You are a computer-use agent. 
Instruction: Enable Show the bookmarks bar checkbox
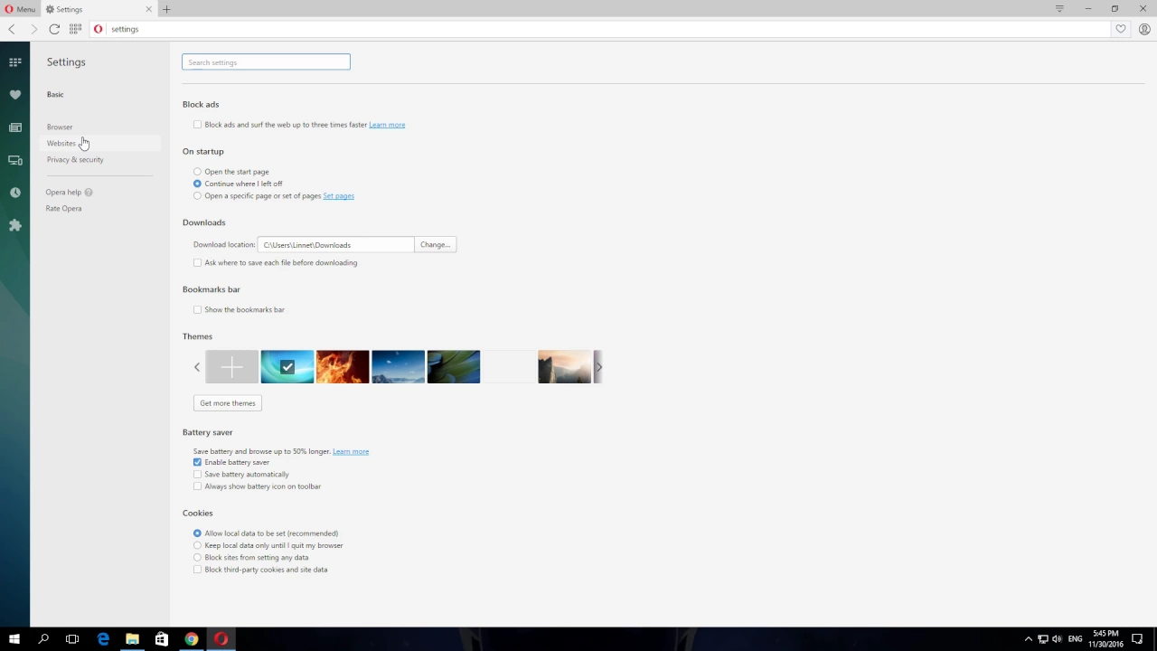click(197, 309)
